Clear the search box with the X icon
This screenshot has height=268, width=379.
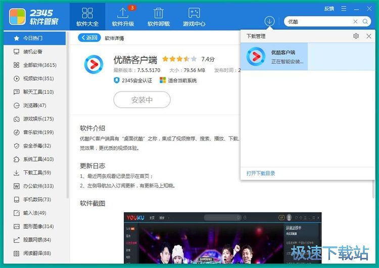coord(355,22)
